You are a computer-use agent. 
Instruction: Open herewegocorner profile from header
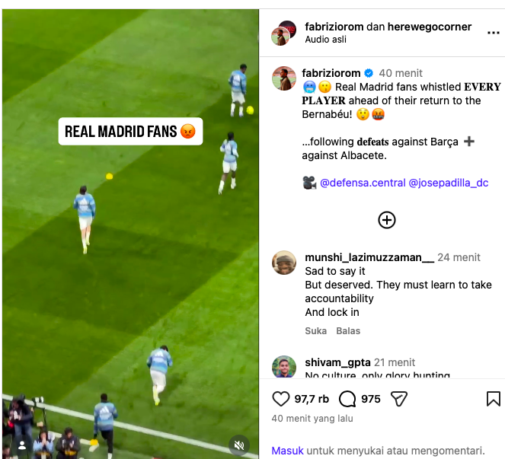point(430,27)
